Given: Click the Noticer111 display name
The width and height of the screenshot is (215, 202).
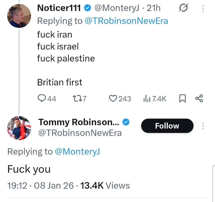Looking at the screenshot, I should 59,8.
